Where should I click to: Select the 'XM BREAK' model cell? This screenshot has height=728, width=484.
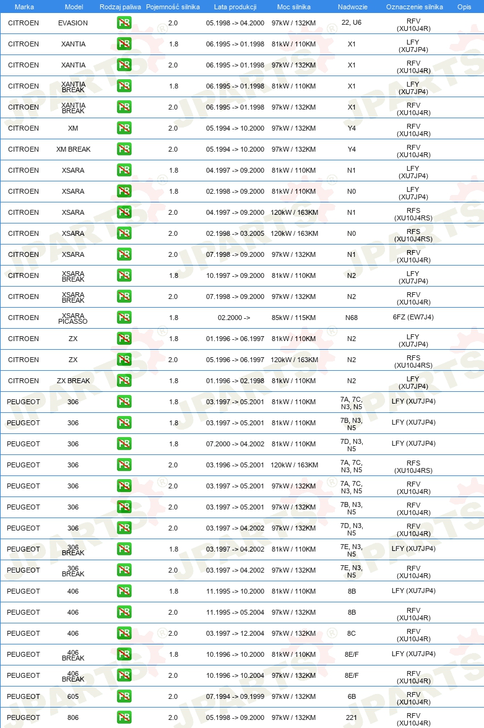73,149
